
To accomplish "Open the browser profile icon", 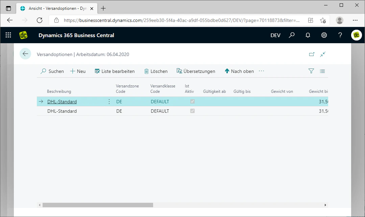I will coord(340,20).
